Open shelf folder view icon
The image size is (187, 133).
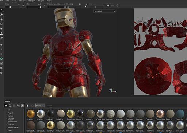click(6, 106)
